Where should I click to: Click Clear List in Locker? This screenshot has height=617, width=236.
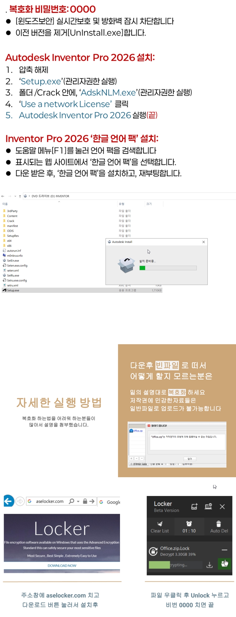click(x=160, y=527)
